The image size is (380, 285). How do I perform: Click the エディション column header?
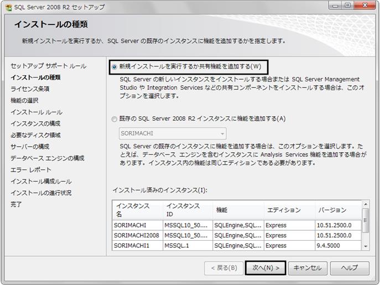(290, 210)
